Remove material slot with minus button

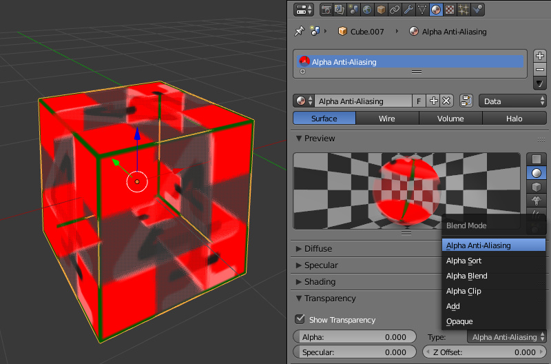pyautogui.click(x=540, y=70)
